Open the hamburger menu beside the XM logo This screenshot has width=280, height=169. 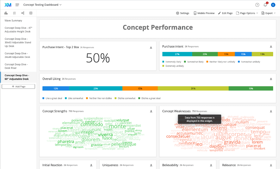(x=17, y=5)
